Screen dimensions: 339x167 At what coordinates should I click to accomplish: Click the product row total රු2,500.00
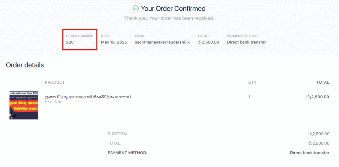coord(317,97)
